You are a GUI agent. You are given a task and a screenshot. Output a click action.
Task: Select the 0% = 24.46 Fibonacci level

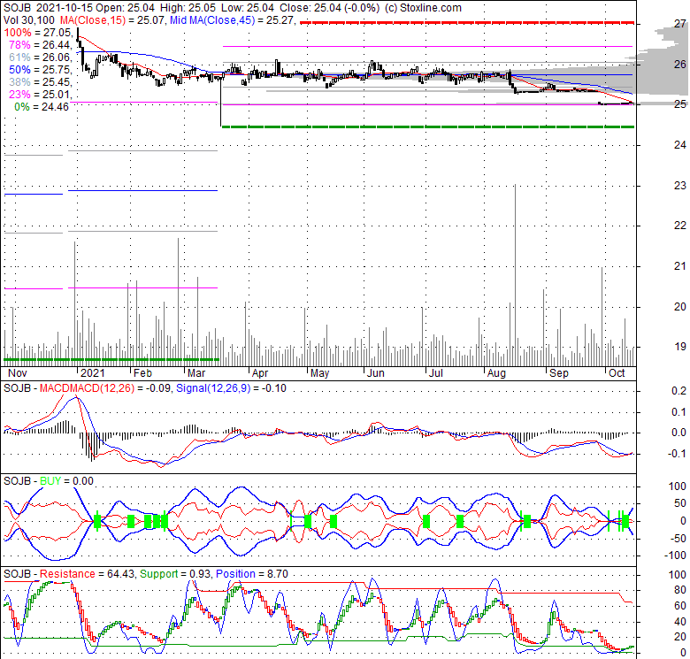pos(42,106)
